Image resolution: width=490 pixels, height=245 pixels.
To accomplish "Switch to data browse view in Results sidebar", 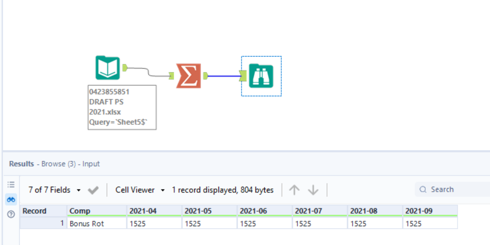I will click(11, 199).
